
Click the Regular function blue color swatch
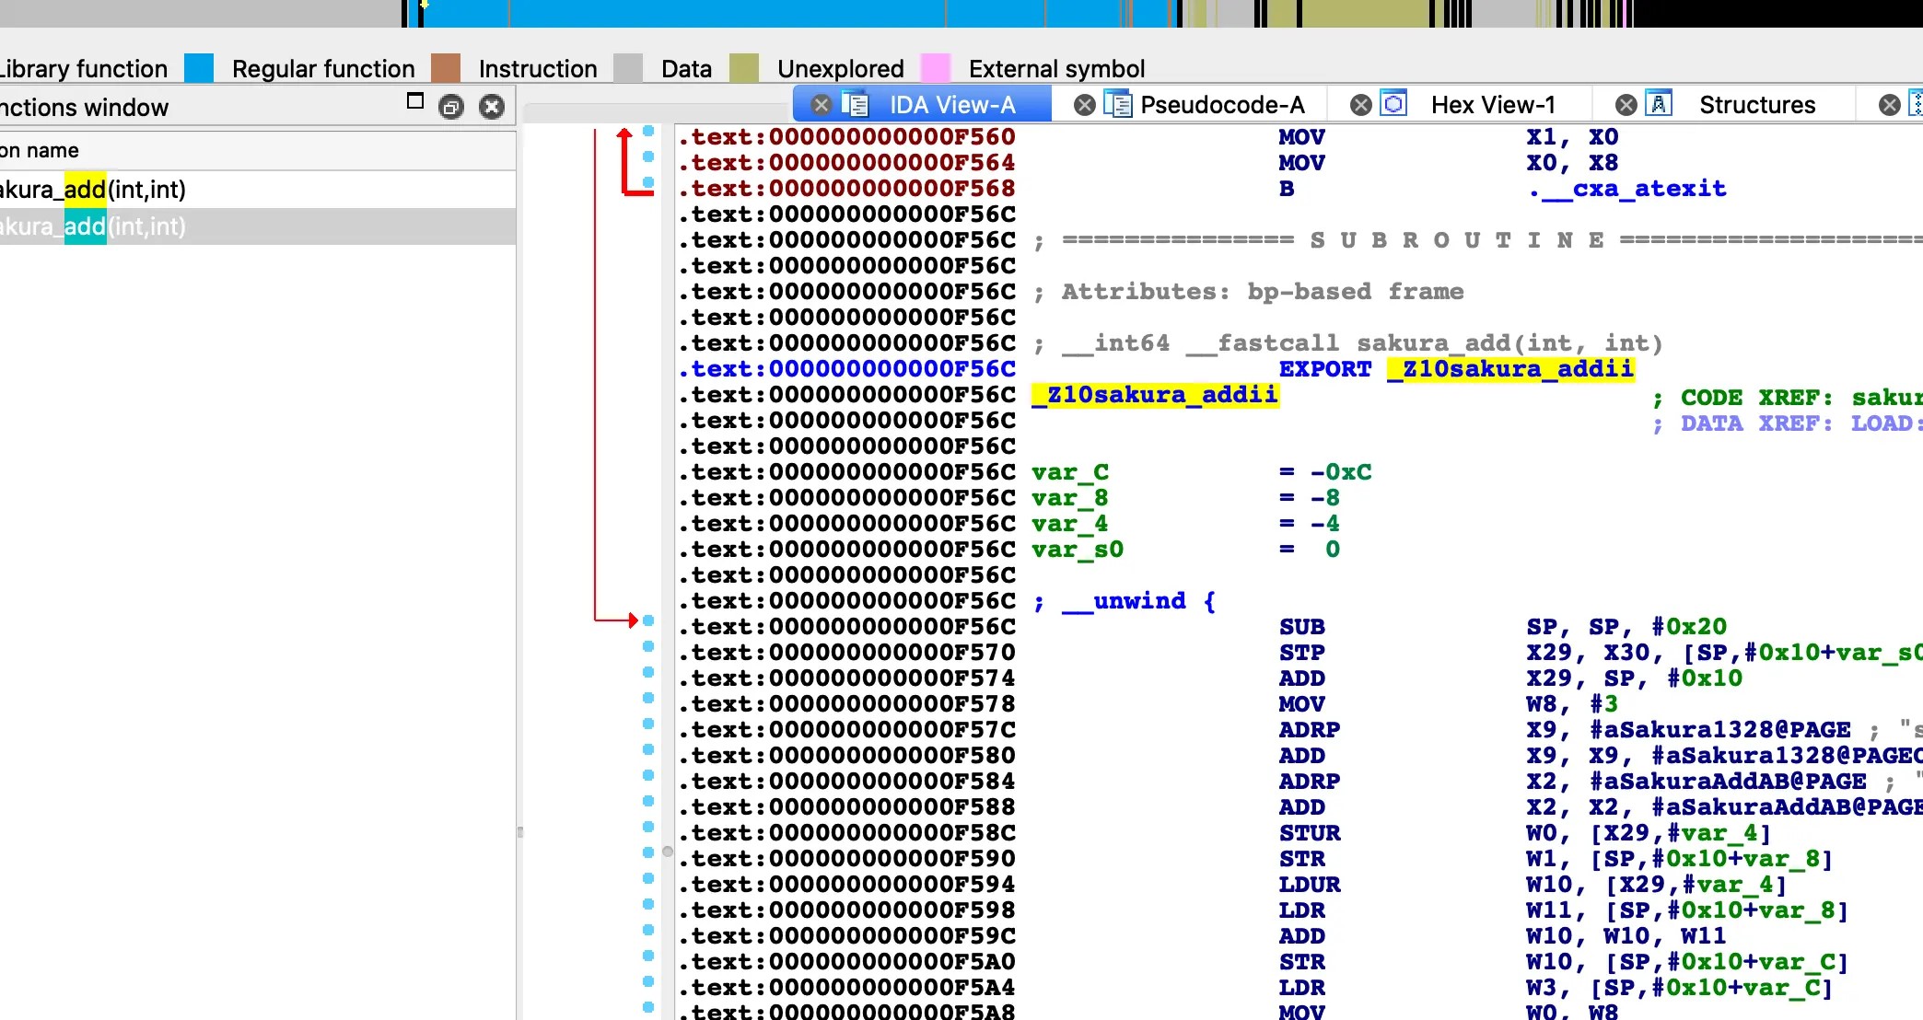[199, 69]
